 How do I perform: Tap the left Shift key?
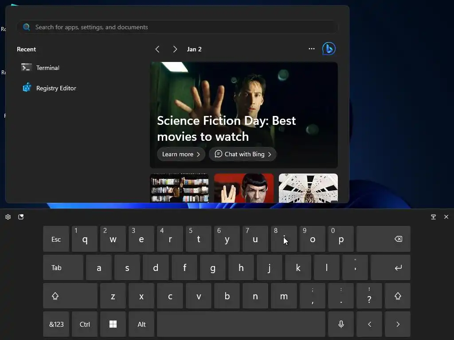(x=70, y=296)
